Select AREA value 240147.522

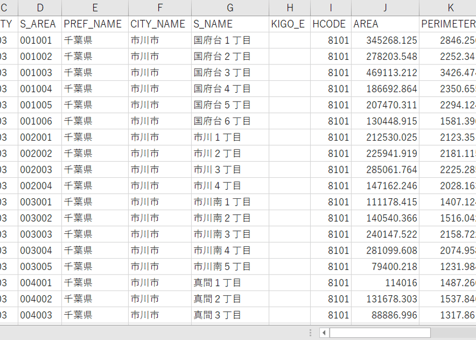click(x=385, y=234)
